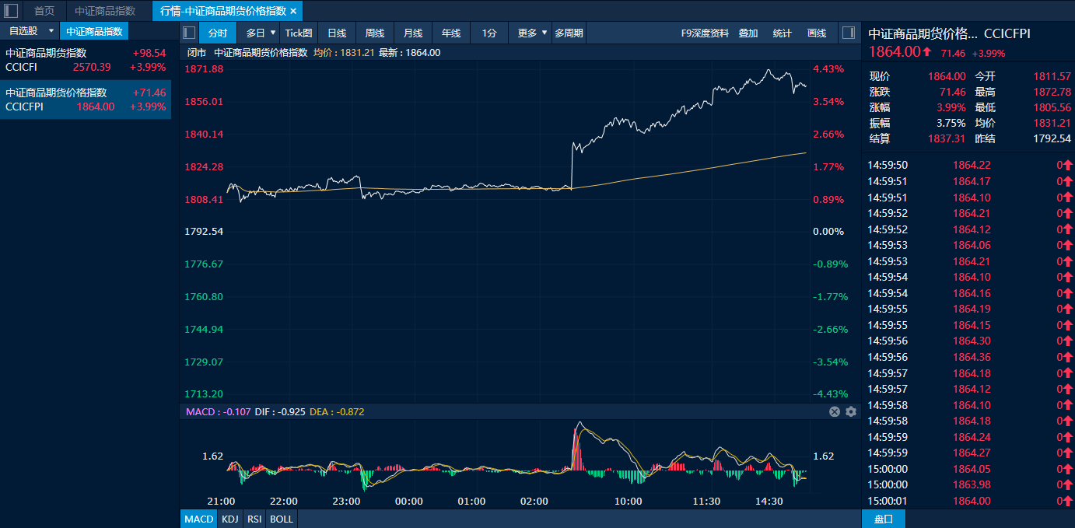The width and height of the screenshot is (1075, 528).
Task: Toggle the right quote panel icon
Action: (849, 33)
